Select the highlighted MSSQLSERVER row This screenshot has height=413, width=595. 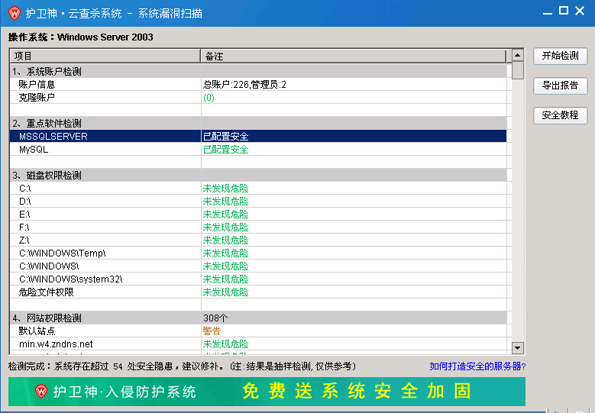tap(258, 136)
